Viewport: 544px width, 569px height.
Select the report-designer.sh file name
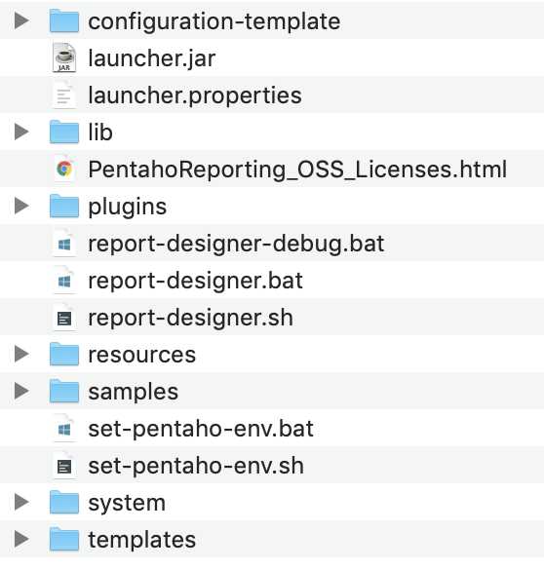tap(191, 318)
